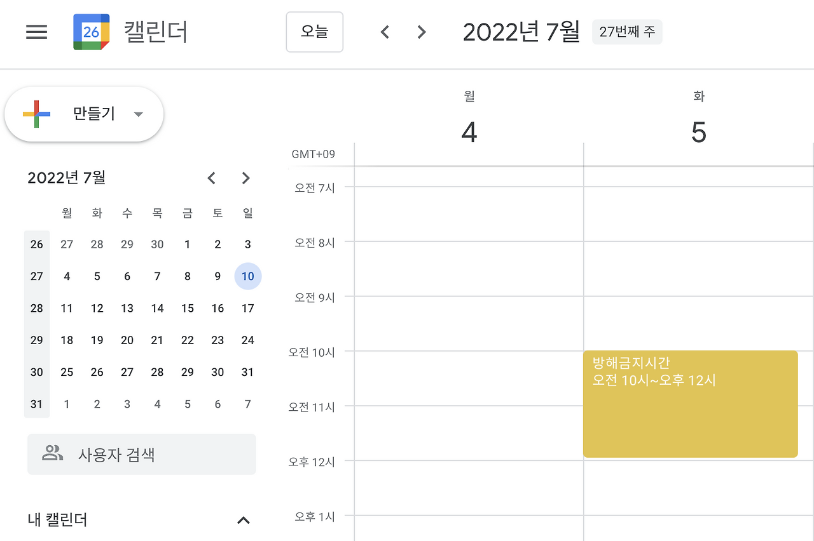
Task: Open the yellow 방해금지시간 event block
Action: click(691, 403)
